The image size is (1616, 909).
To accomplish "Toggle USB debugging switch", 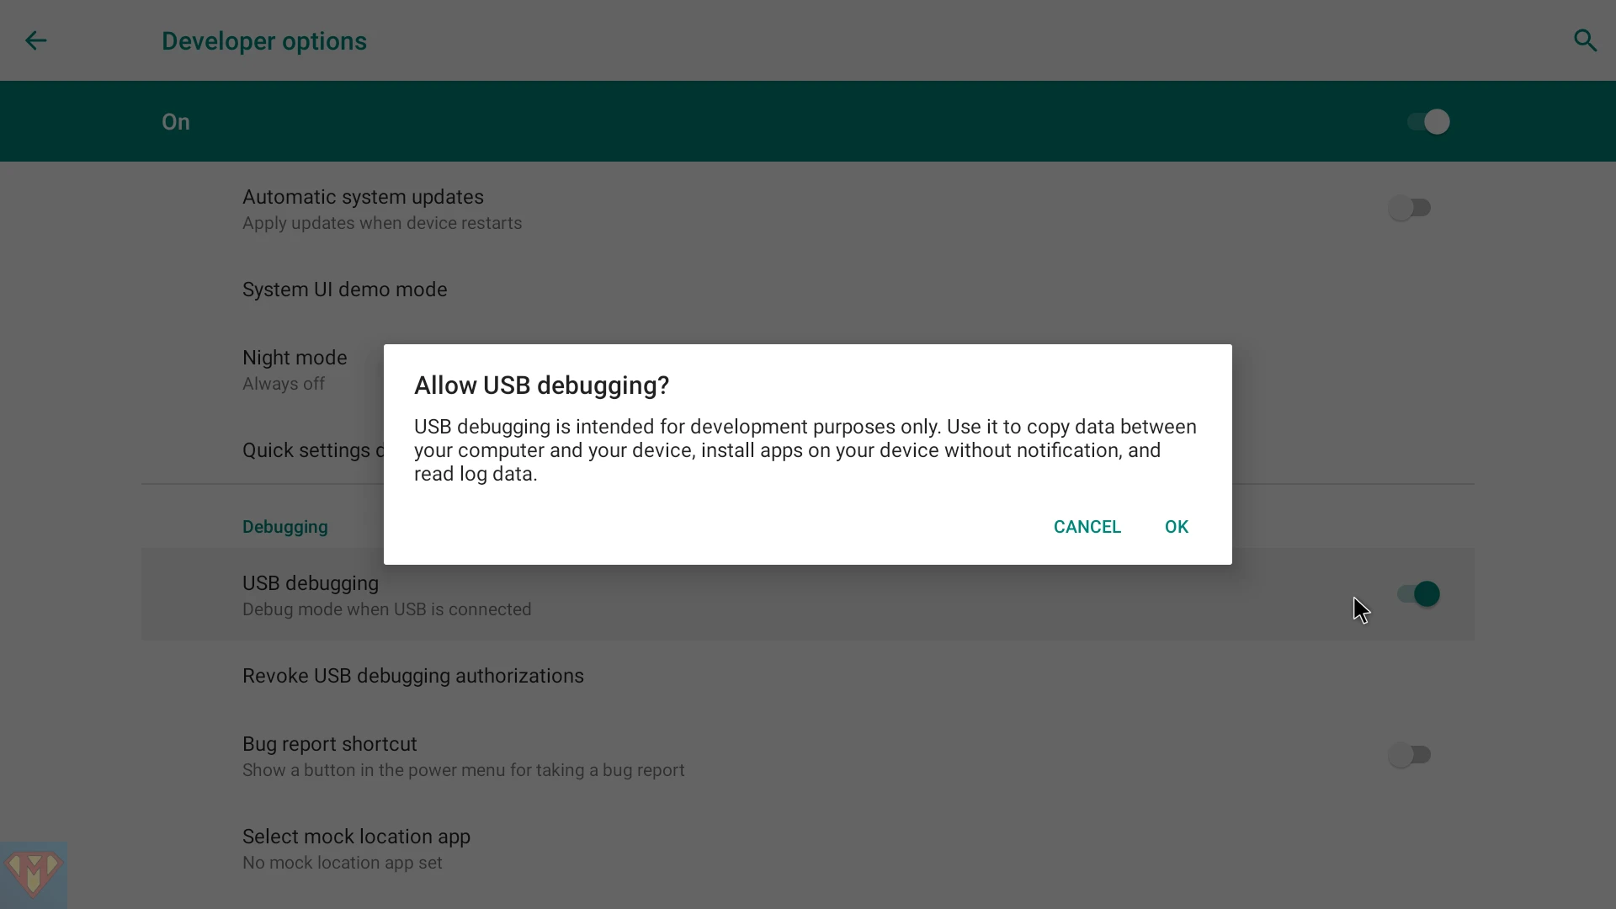I will (1418, 594).
